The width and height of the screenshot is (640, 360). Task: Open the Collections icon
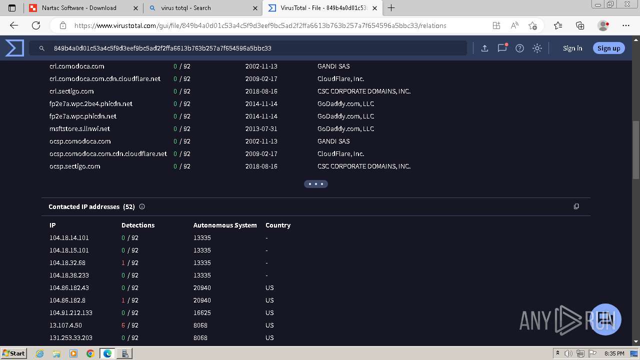580,25
